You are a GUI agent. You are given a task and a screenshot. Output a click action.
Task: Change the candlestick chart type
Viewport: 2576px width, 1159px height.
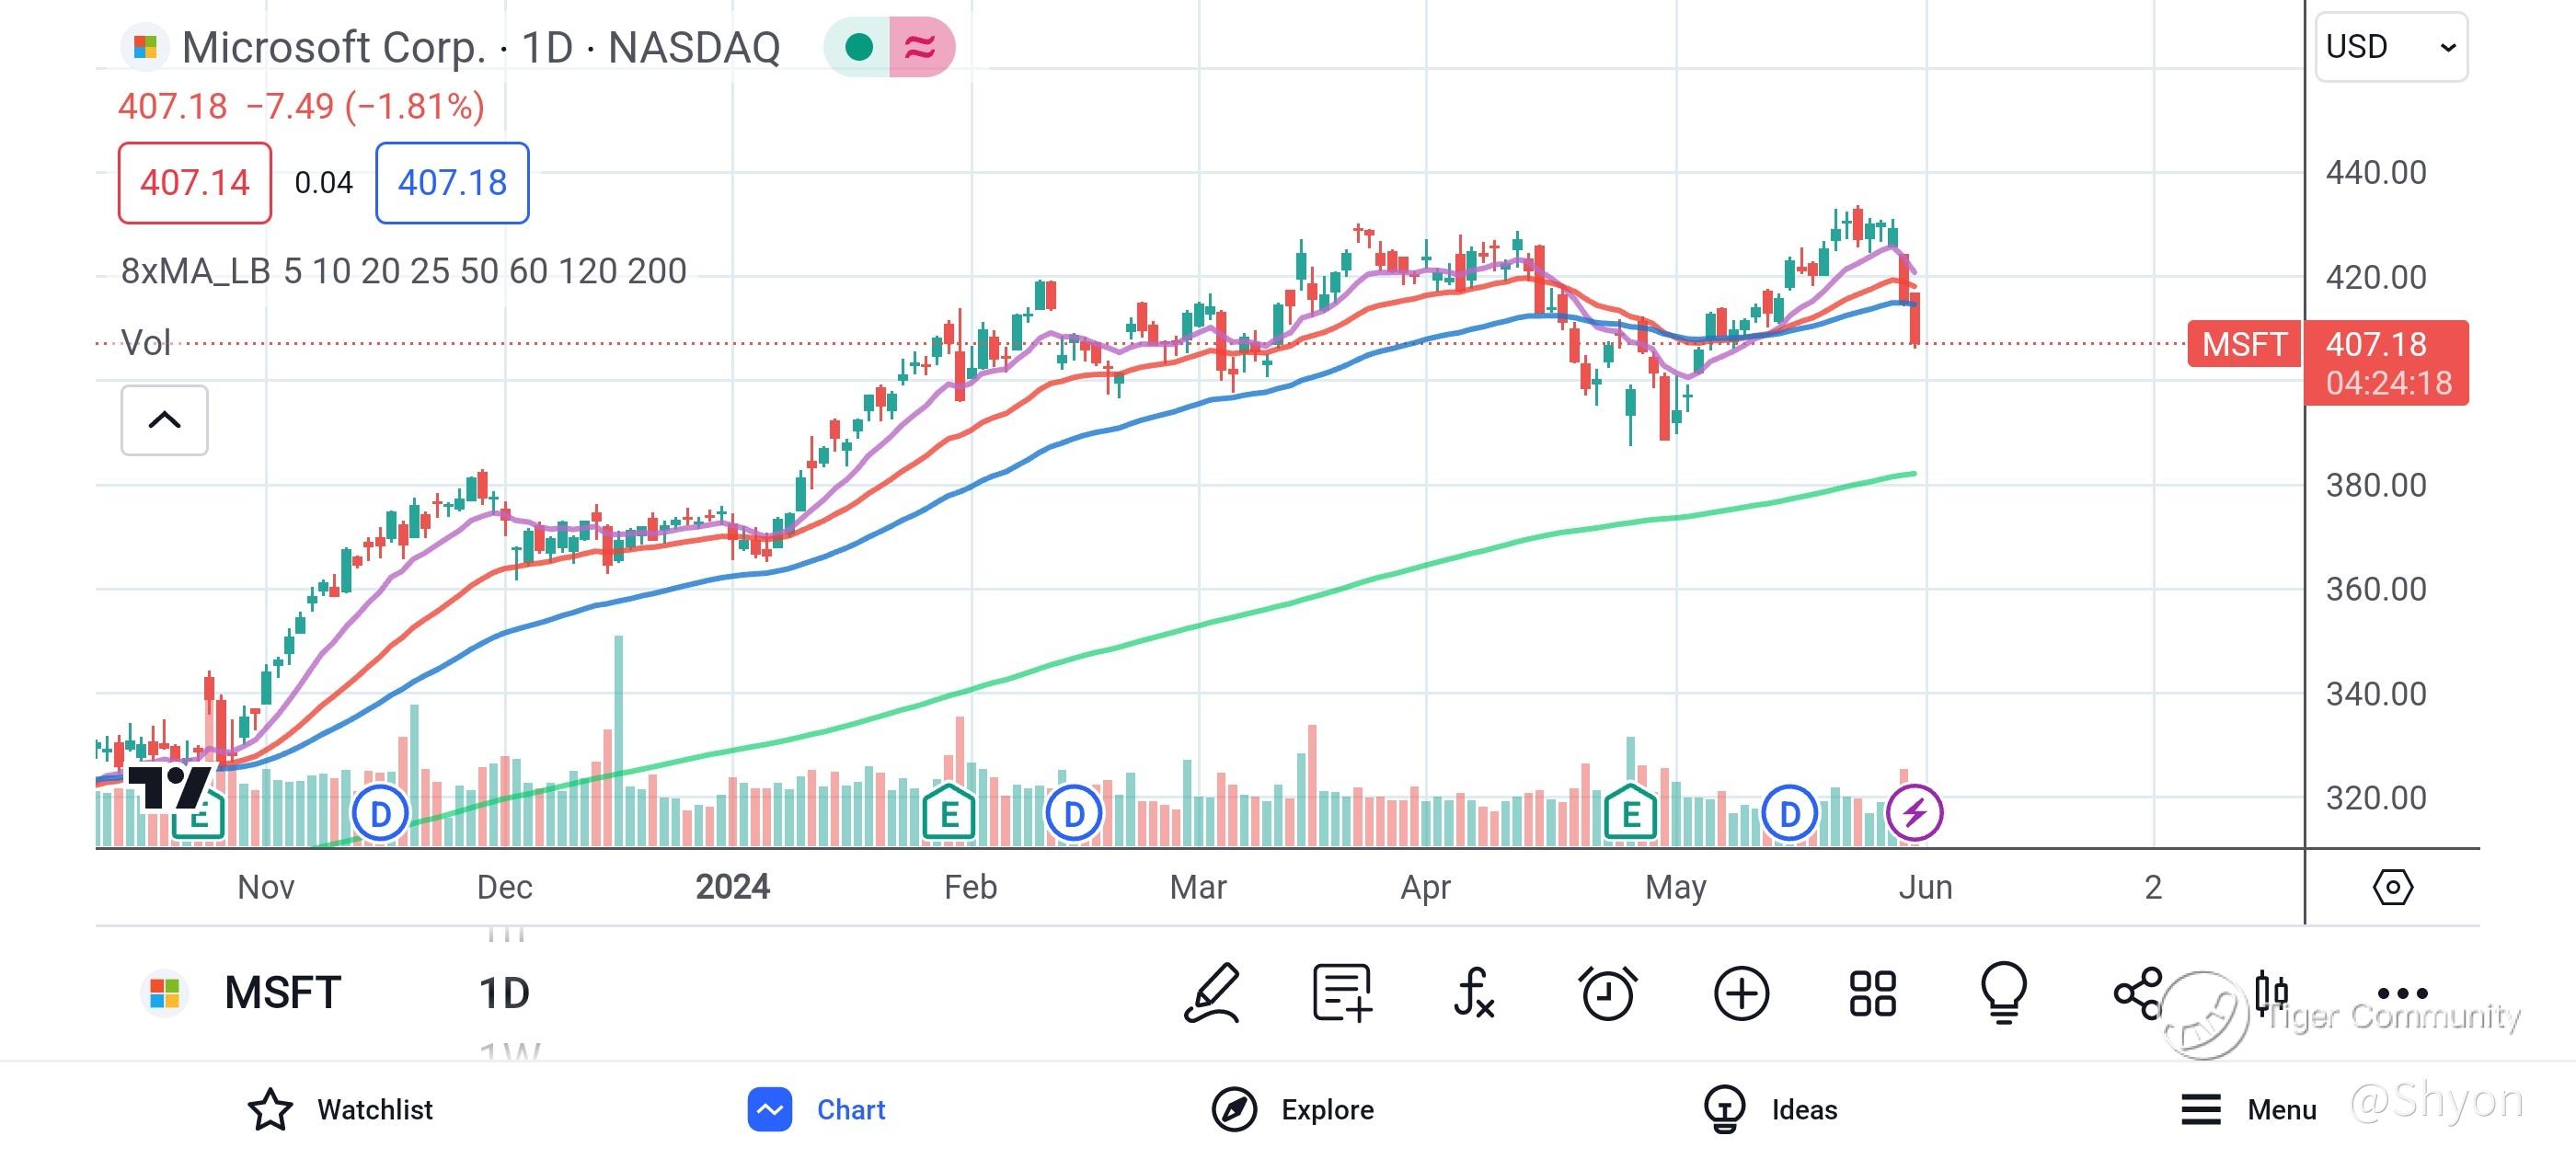coord(2271,993)
